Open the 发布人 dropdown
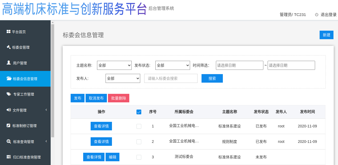338x165 pixels. 123,78
